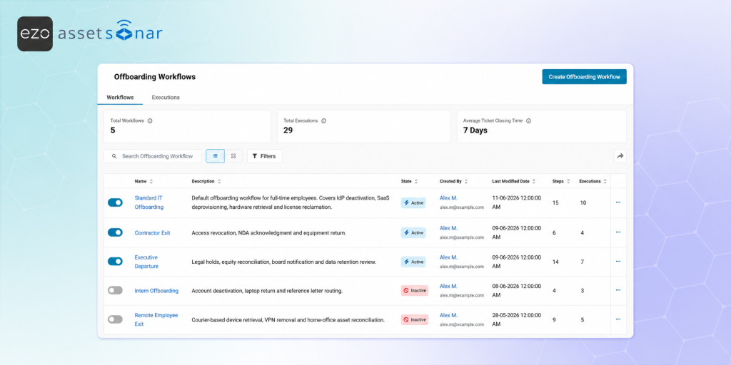Turn off the Executive Departure toggle
Screen dimensions: 731x365
[x=115, y=262]
